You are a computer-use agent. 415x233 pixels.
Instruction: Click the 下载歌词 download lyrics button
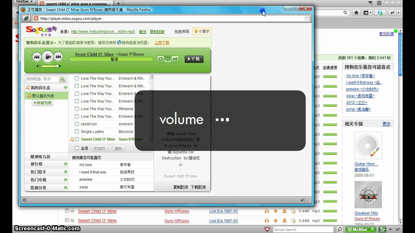point(198,187)
